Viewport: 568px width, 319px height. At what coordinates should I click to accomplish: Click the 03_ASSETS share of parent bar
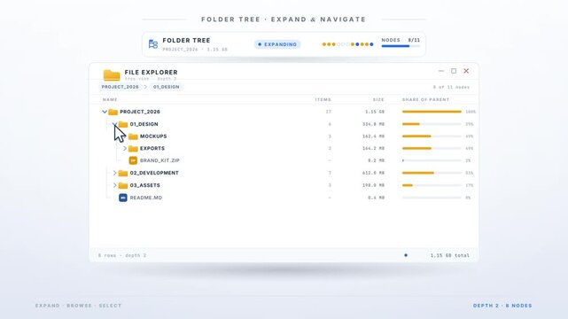[432, 185]
